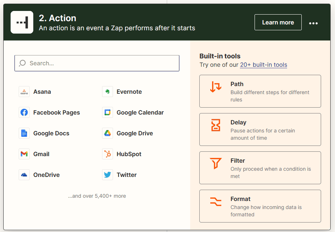Pick the Google Calendar icon
This screenshot has height=232, width=335.
(x=108, y=113)
